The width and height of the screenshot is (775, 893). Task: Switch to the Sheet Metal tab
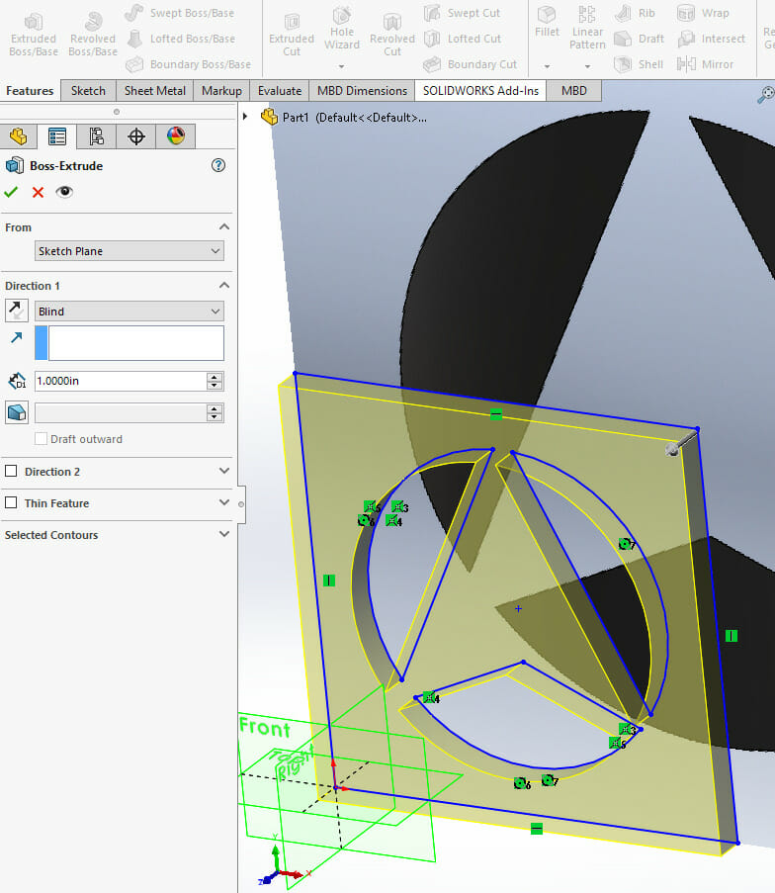[x=154, y=91]
